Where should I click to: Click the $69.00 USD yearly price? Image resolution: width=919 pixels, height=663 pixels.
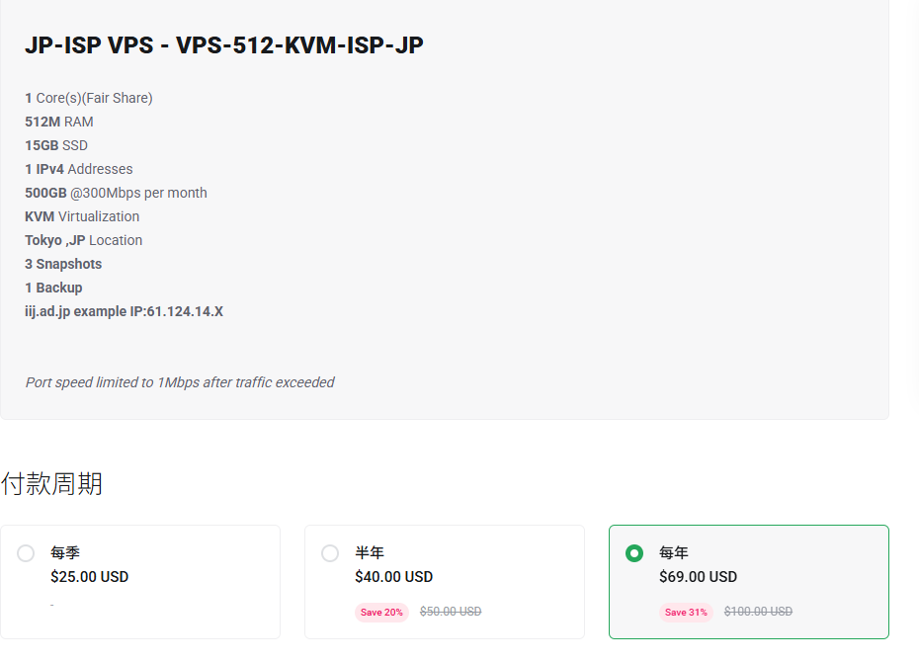698,577
